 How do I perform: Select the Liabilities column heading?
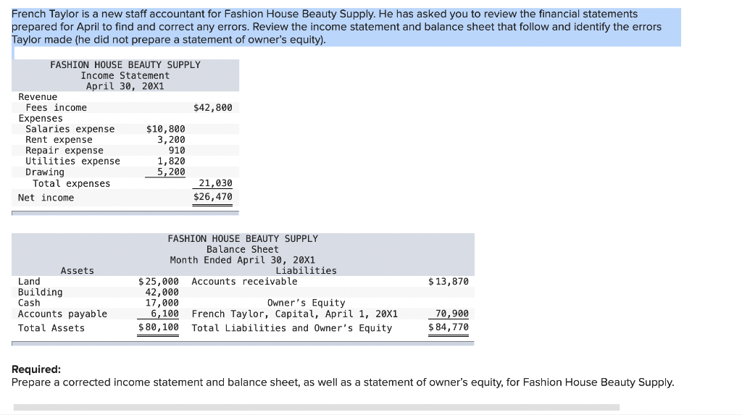307,271
